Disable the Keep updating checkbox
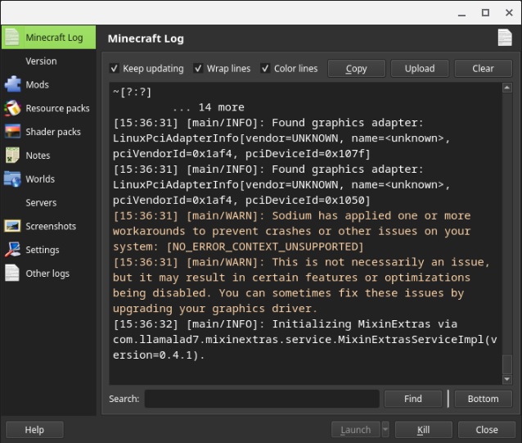 tap(115, 69)
